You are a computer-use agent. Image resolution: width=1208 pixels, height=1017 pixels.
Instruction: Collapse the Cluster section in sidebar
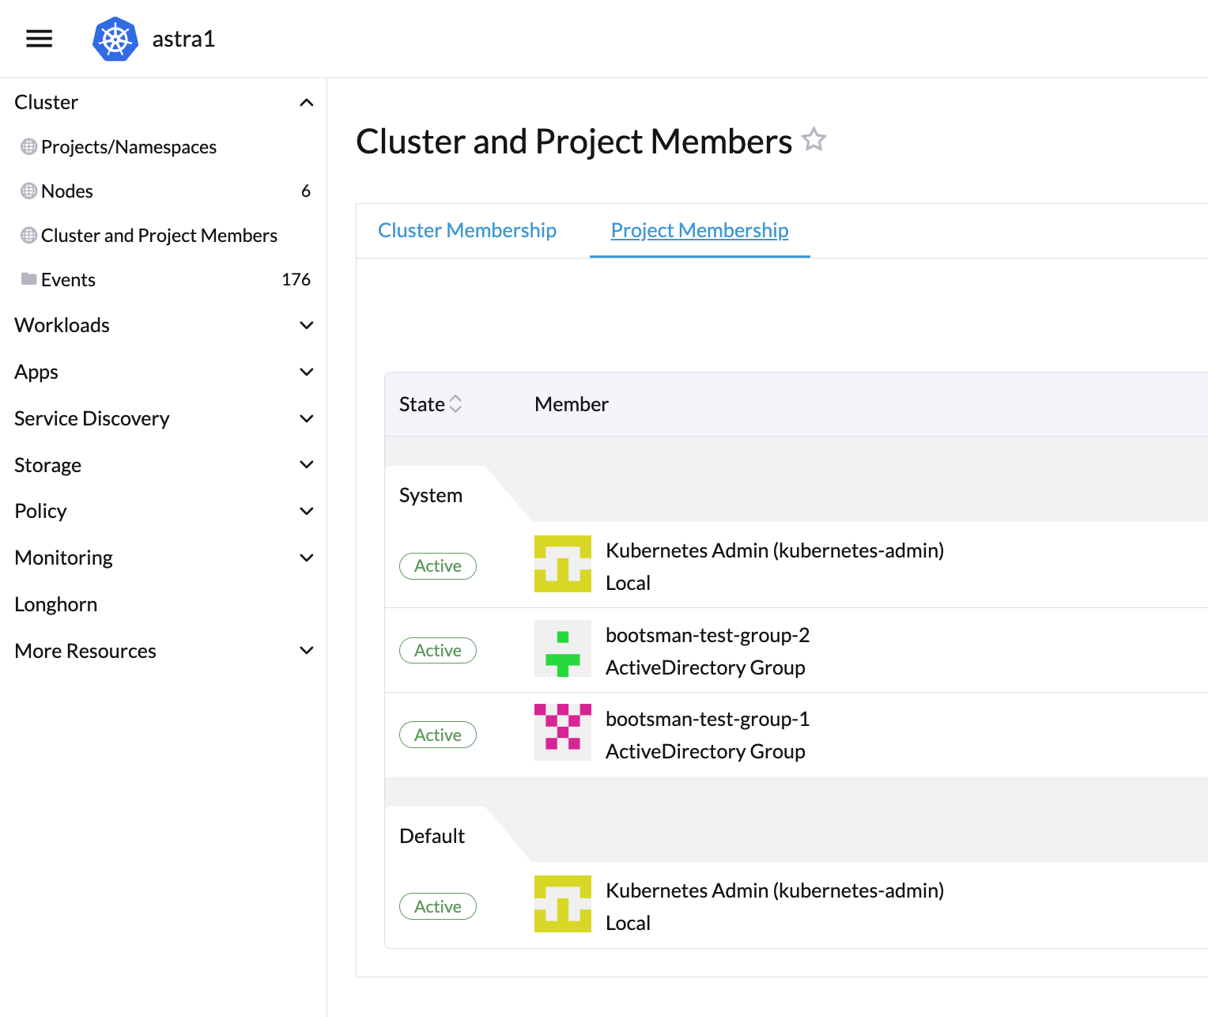(307, 103)
